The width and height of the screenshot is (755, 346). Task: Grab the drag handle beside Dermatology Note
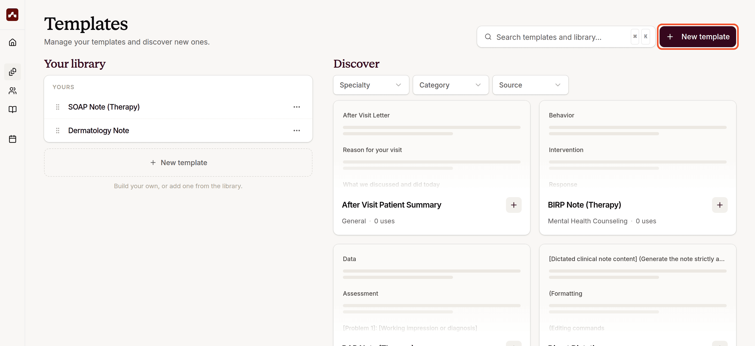pos(57,130)
